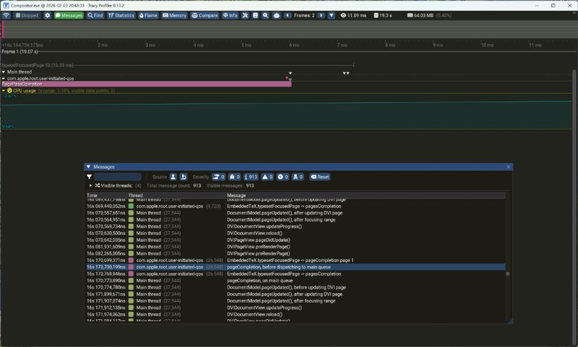Click the robot assistant icon
This screenshot has width=578, height=347.
[x=276, y=16]
